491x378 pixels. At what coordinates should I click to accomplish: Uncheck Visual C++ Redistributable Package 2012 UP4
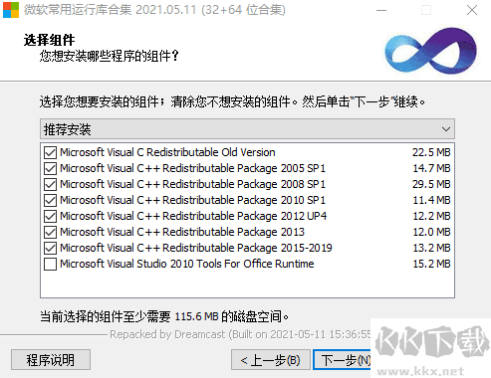(50, 216)
